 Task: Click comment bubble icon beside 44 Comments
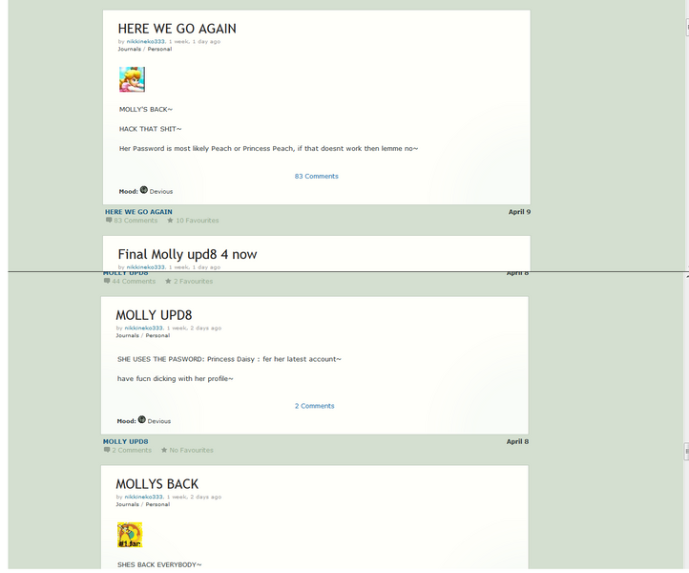click(x=107, y=281)
